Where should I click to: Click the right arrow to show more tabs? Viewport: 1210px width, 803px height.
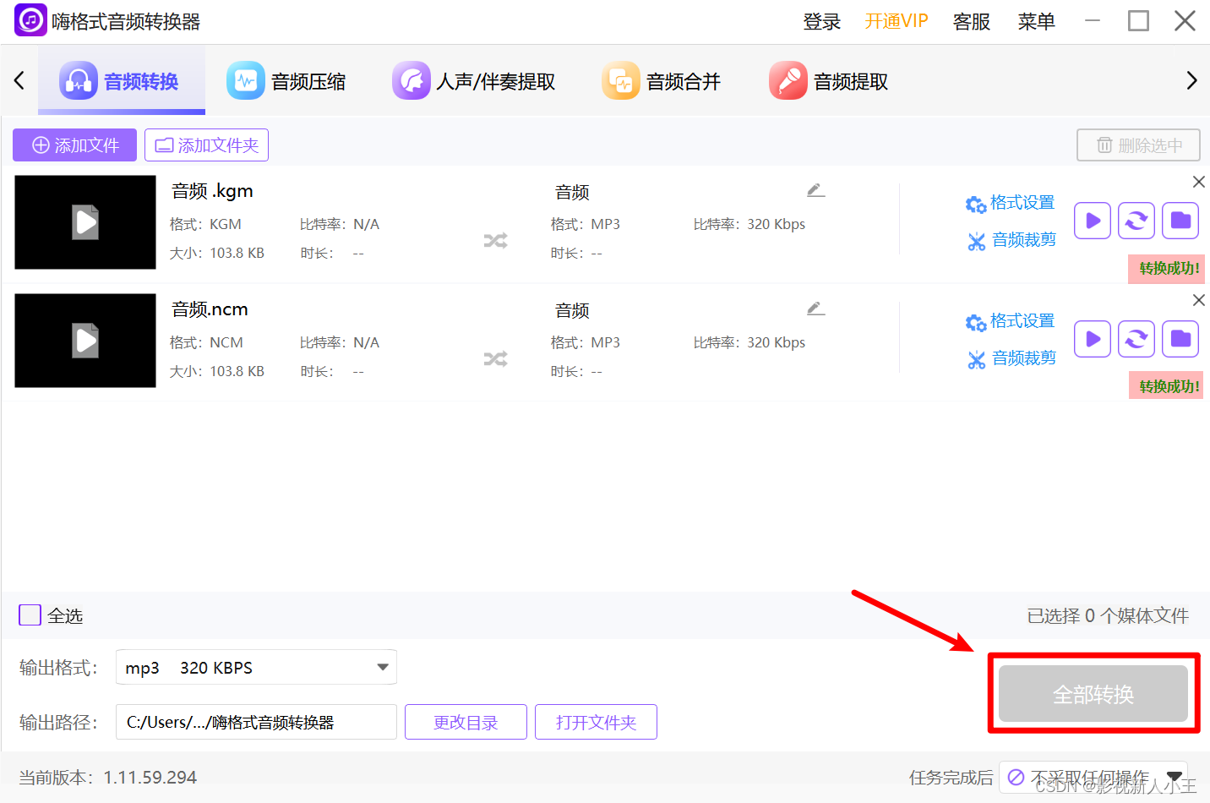tap(1191, 81)
